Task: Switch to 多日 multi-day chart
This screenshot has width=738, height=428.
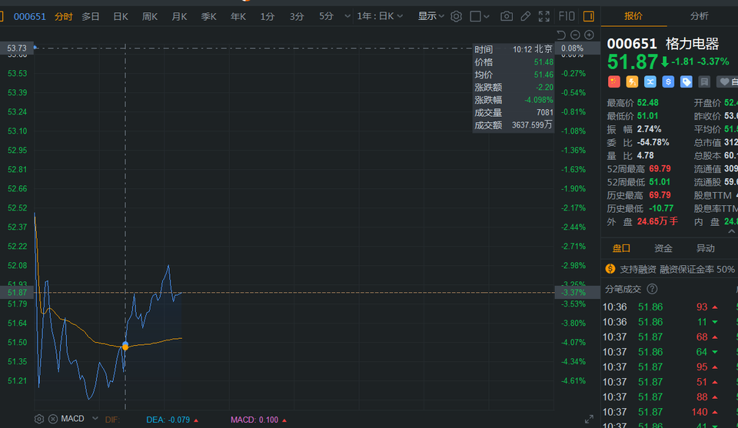Action: [x=91, y=16]
